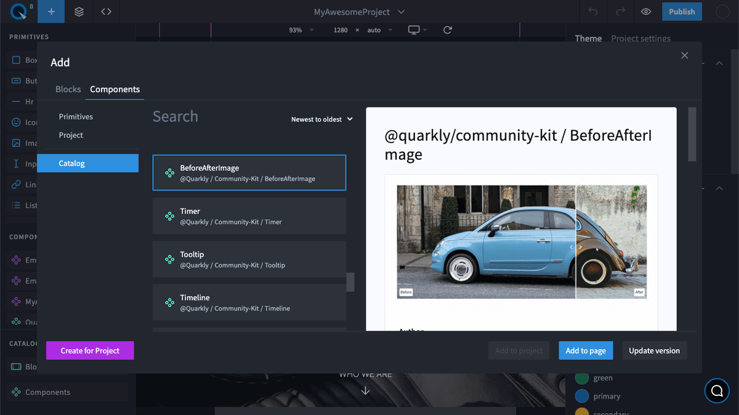Toggle preview mode with the eye icon

click(647, 11)
